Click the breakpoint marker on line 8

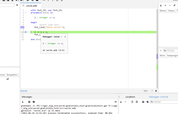tap(22, 27)
